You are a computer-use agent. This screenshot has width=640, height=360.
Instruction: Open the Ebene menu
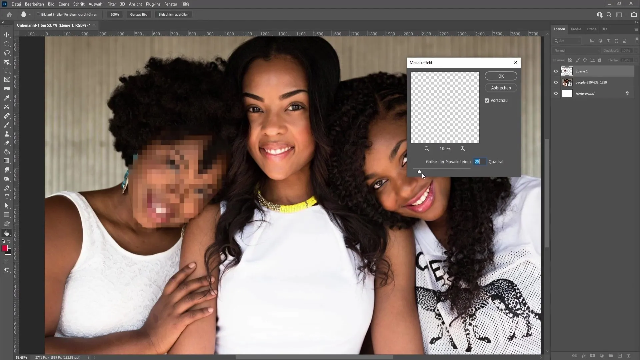(63, 4)
